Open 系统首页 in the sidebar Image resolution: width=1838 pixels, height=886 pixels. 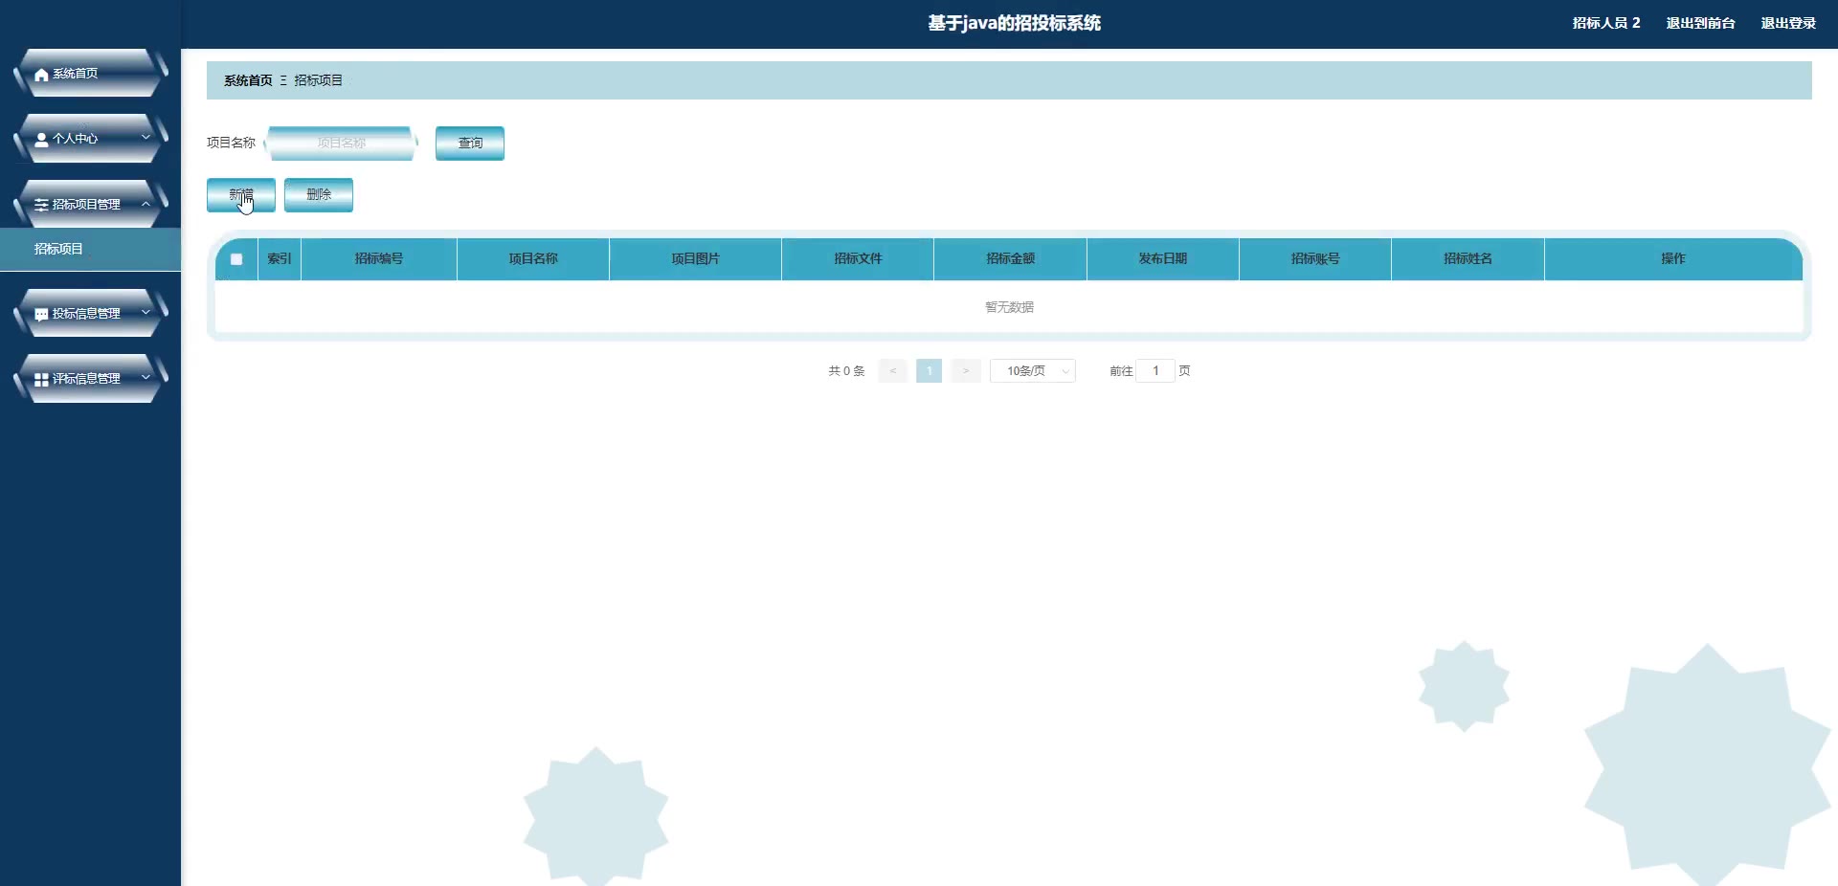90,74
